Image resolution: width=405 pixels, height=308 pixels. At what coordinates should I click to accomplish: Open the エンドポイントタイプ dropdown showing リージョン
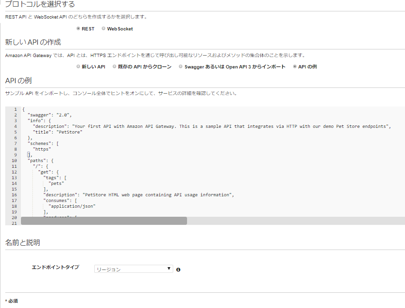(134, 269)
